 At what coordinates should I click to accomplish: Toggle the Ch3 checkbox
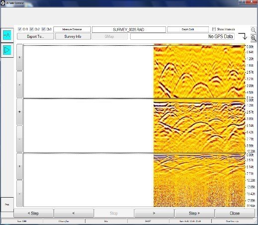pos(43,29)
